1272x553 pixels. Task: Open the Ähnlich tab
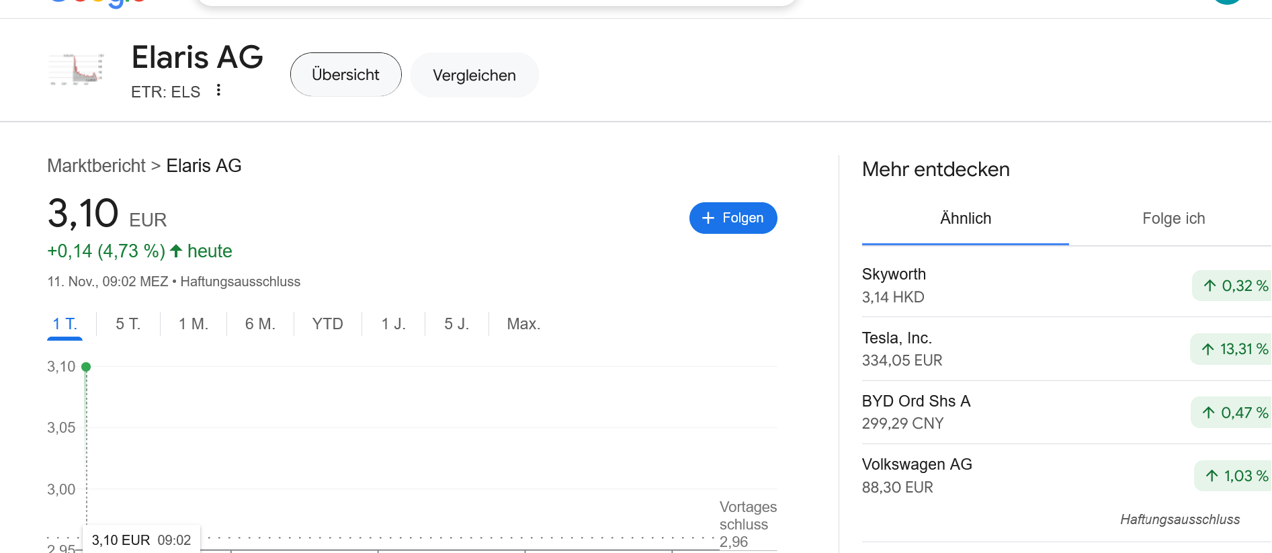coord(965,219)
